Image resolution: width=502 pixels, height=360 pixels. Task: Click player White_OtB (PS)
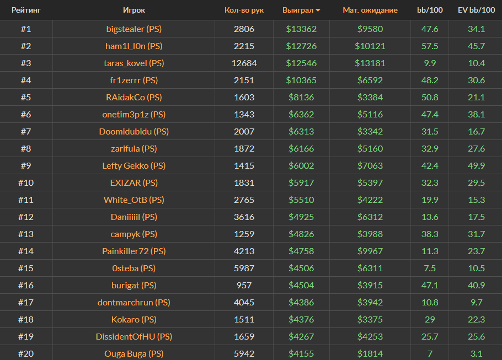pos(134,200)
